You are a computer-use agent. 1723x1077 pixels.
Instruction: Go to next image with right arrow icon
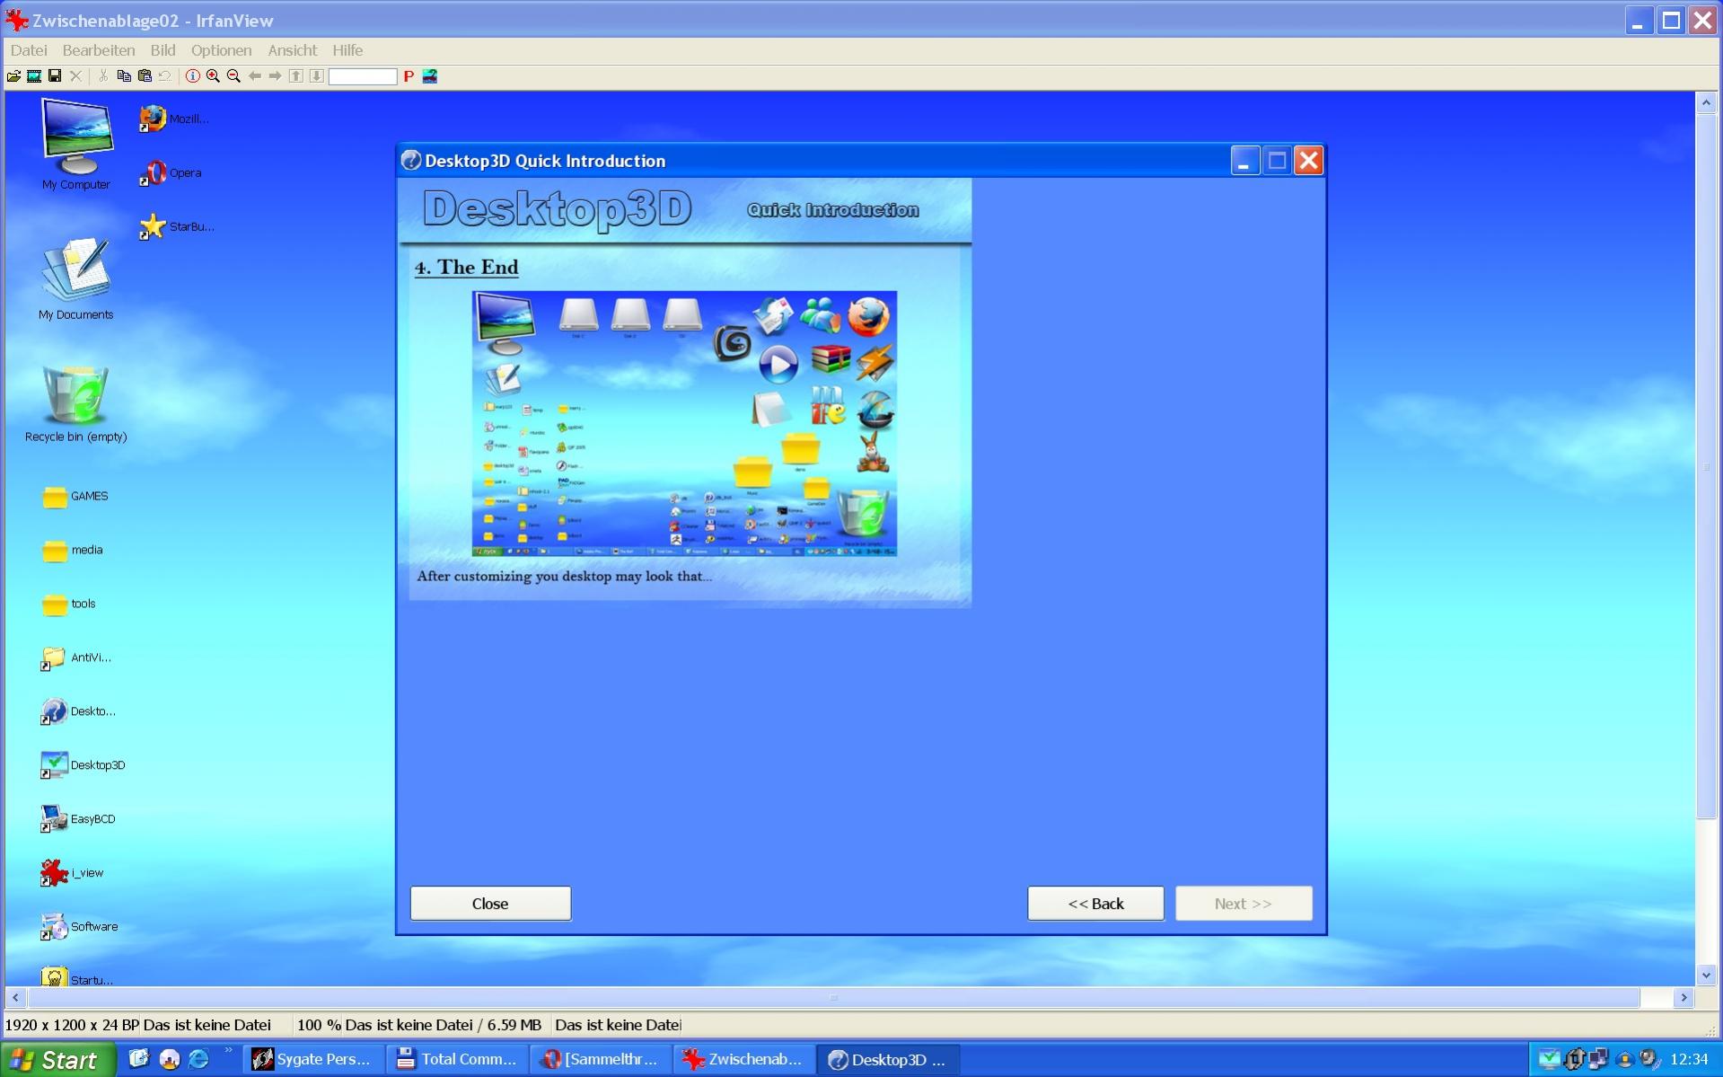coord(275,76)
